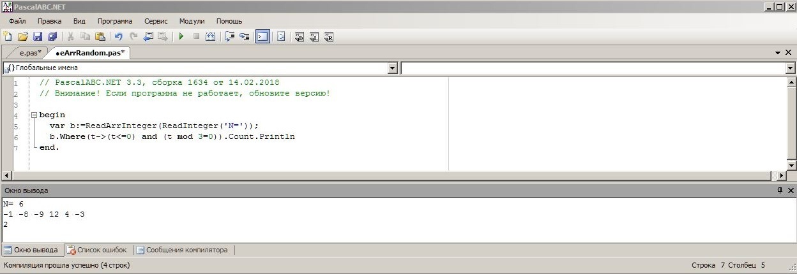Open the right-hand members dropdown

[790, 68]
